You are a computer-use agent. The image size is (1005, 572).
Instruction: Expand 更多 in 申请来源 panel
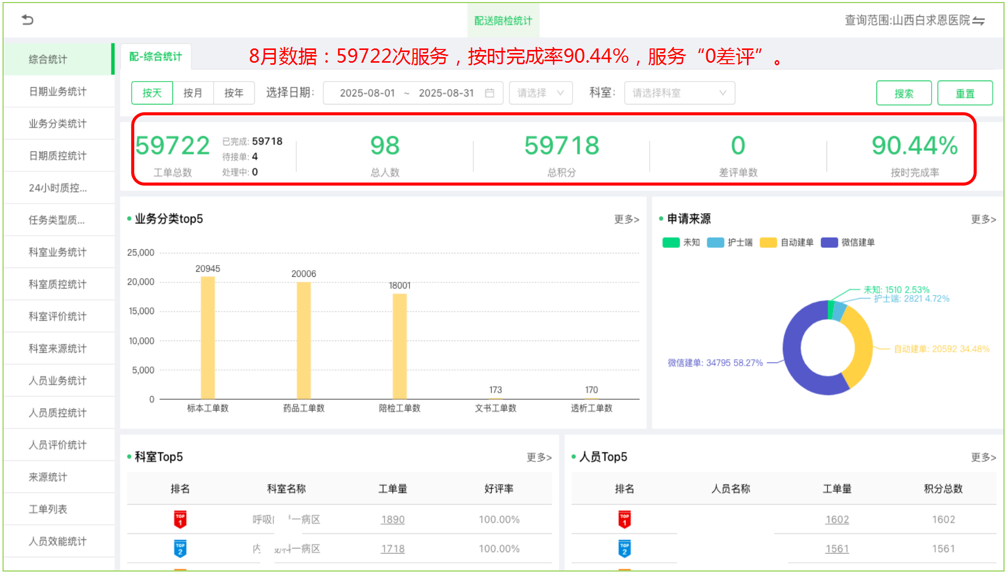(x=983, y=219)
